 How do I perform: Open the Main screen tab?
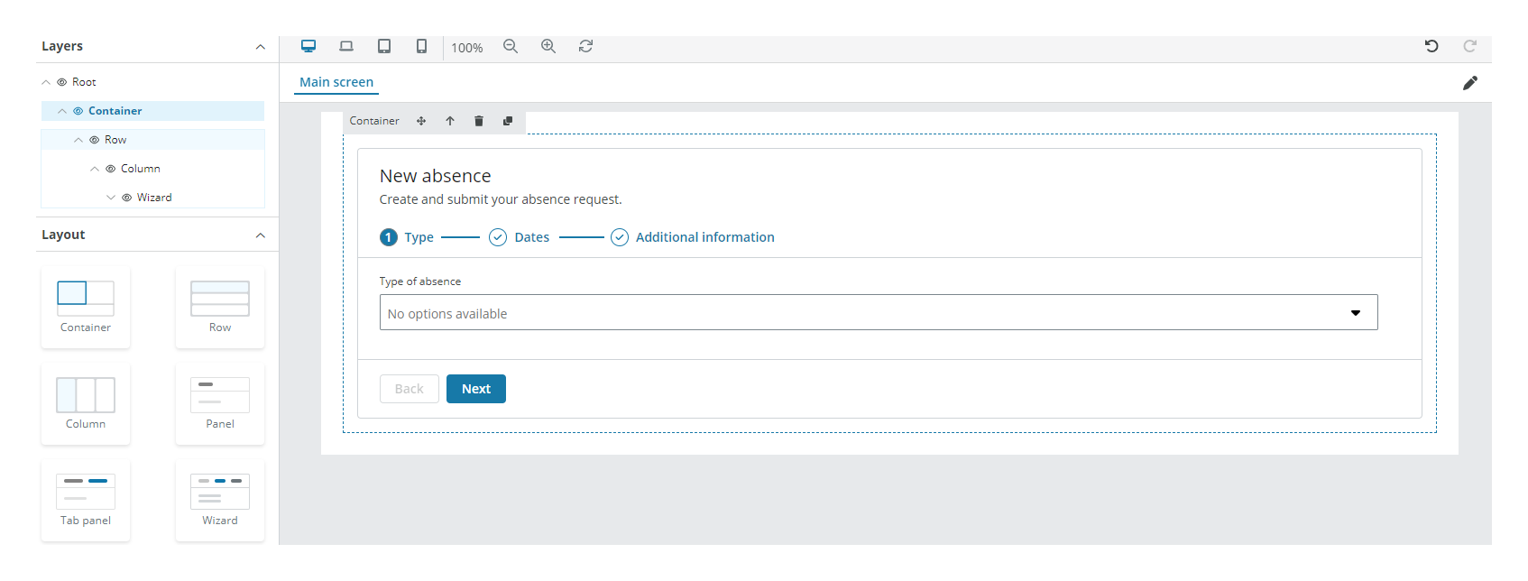point(336,82)
